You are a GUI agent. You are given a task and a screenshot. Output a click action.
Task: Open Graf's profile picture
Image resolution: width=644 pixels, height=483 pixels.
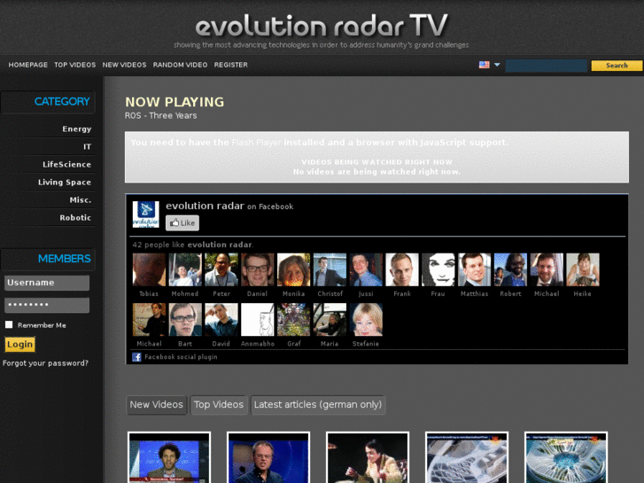point(294,320)
